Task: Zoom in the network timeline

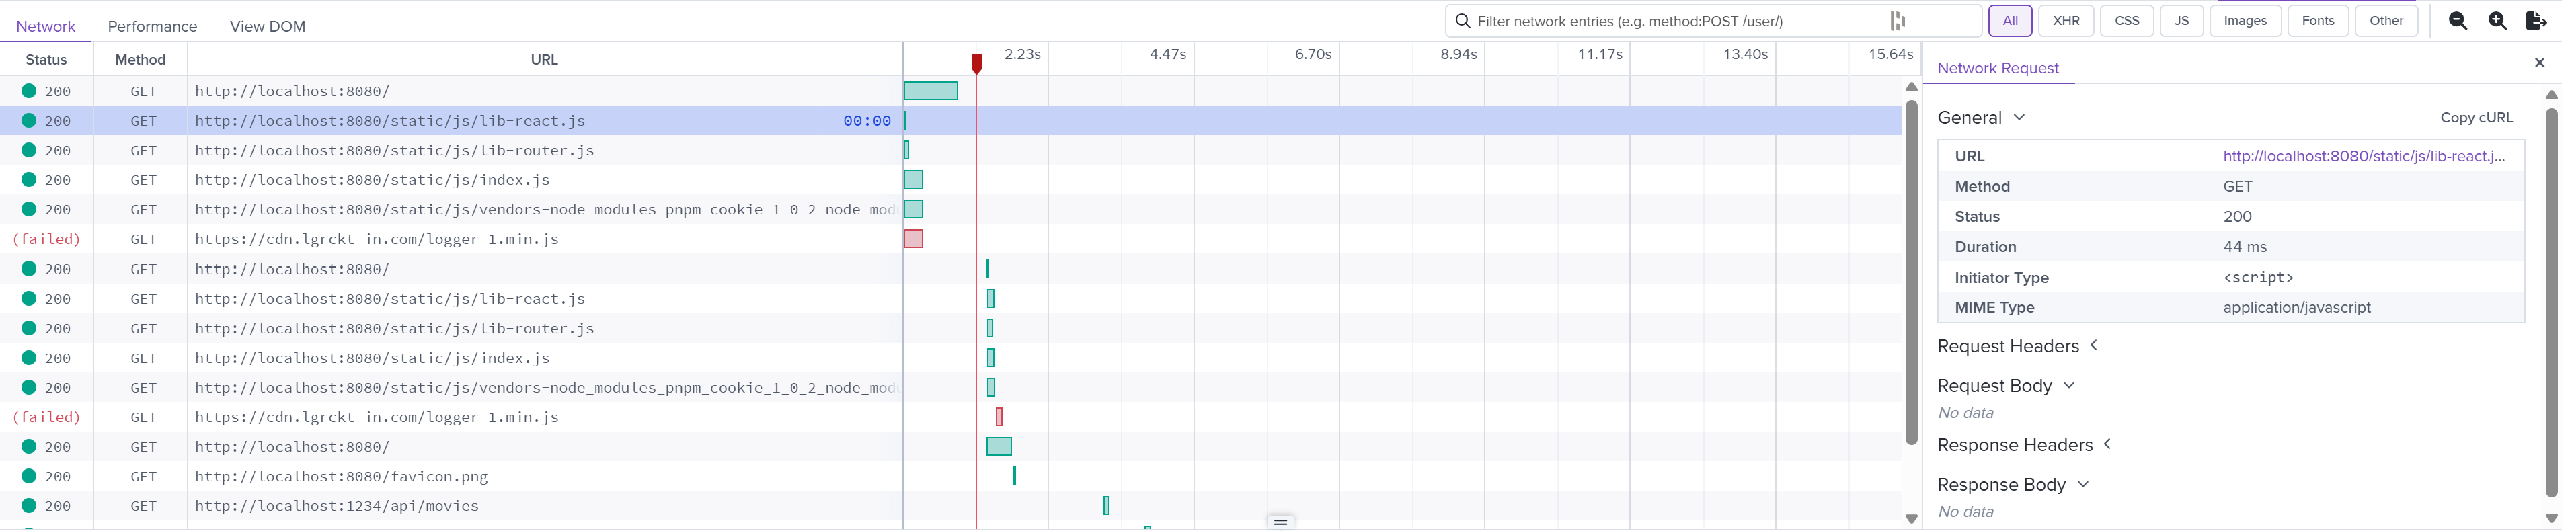Action: (2497, 21)
